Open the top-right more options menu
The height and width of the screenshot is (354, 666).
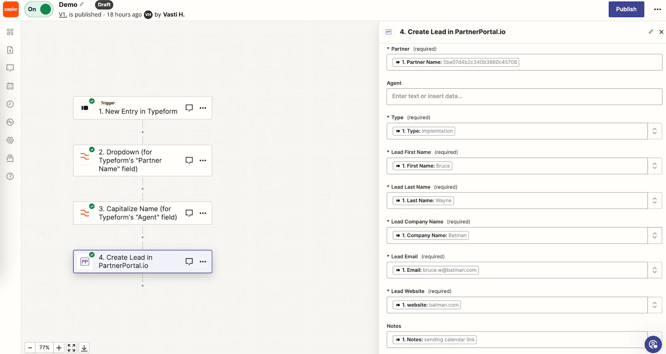point(657,9)
